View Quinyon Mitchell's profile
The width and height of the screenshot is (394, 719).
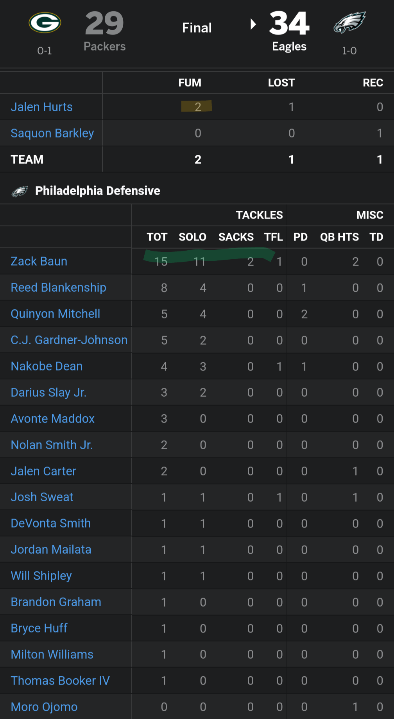56,314
